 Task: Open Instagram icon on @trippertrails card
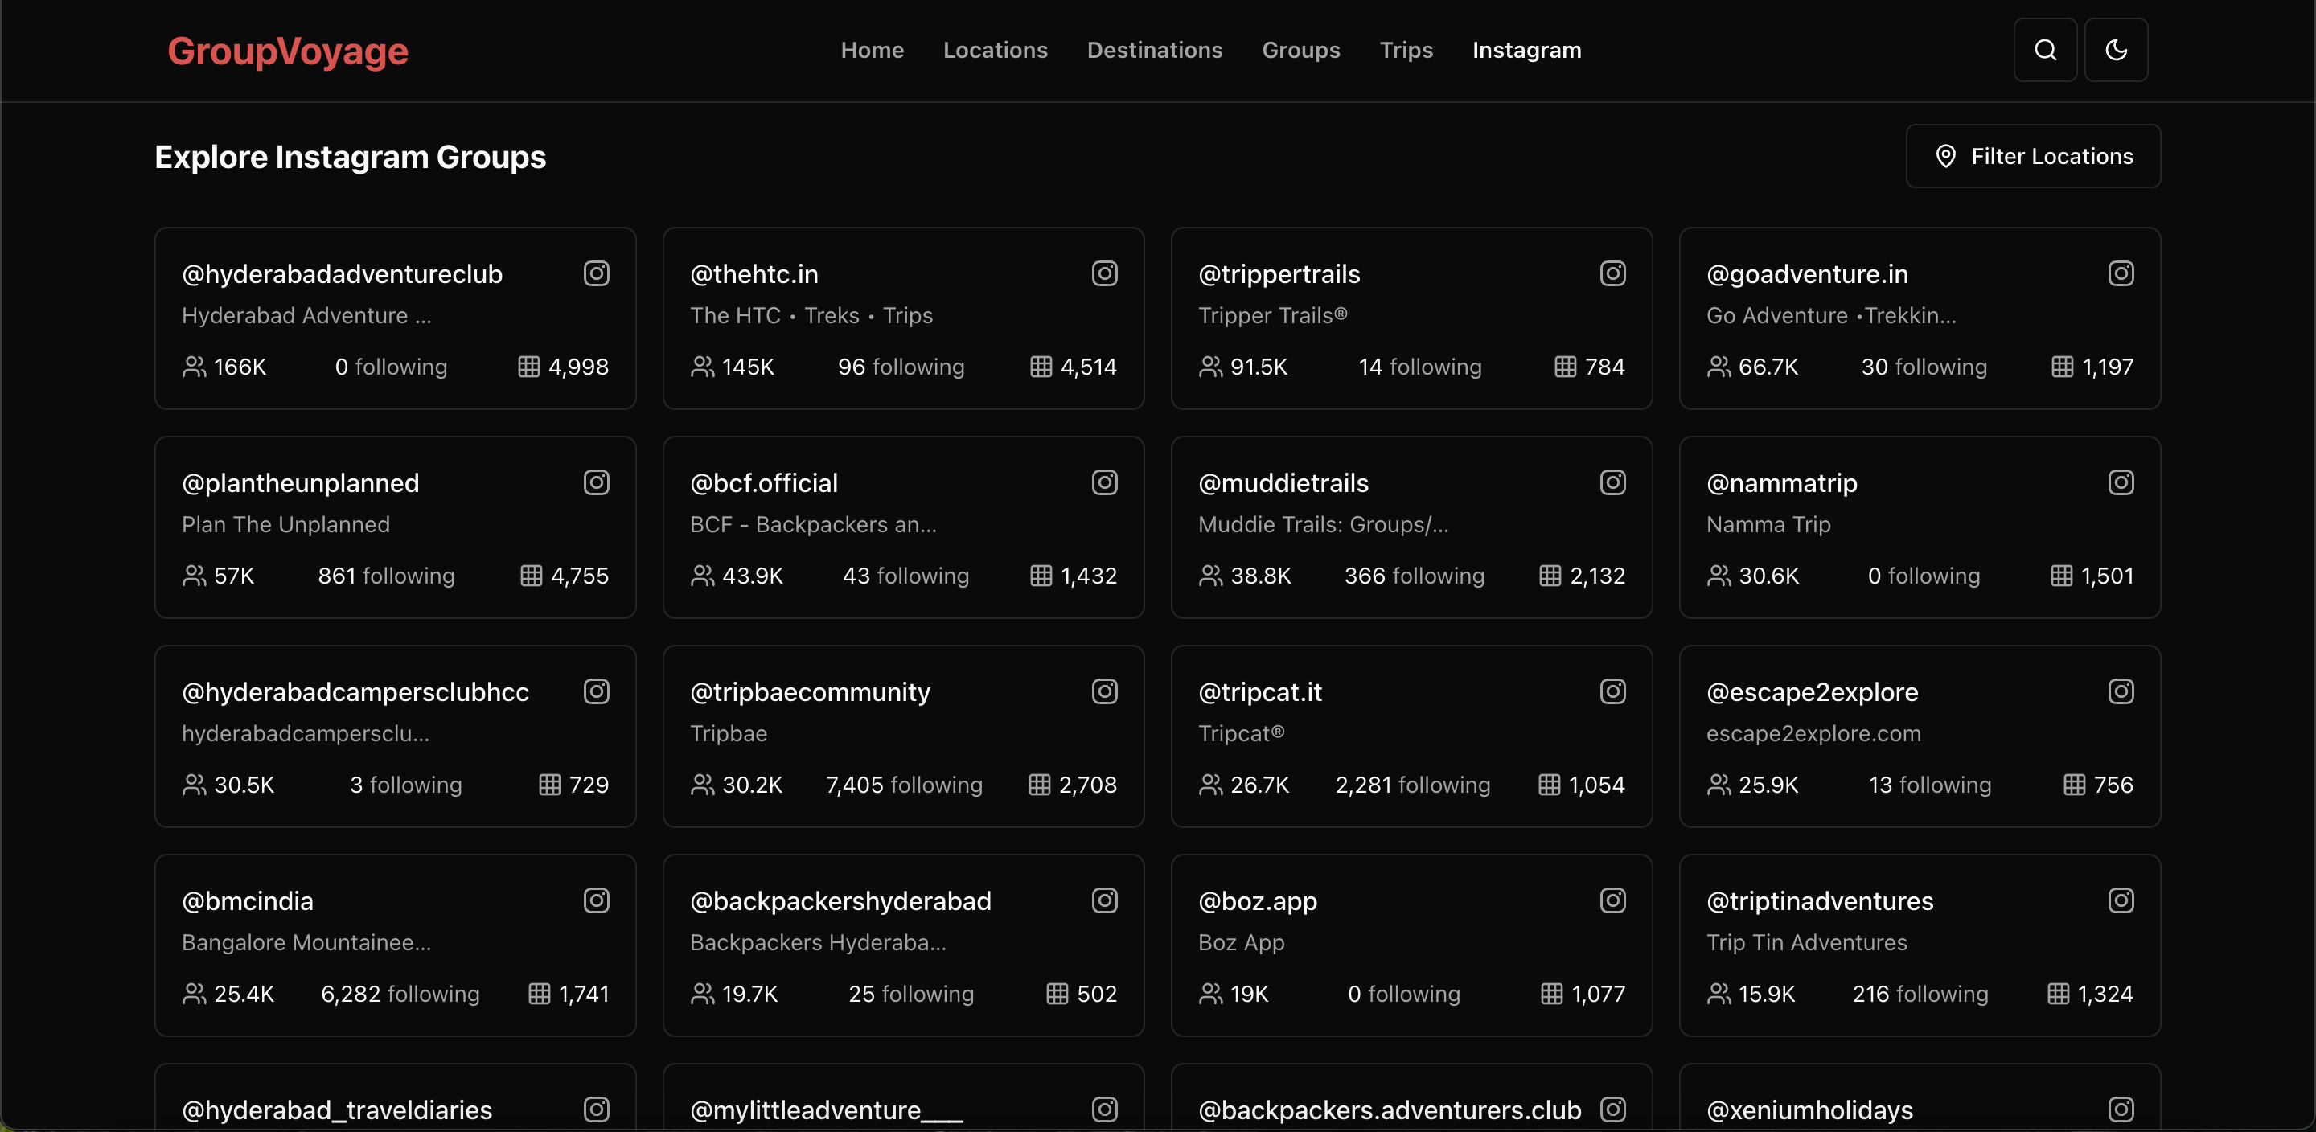coord(1612,273)
